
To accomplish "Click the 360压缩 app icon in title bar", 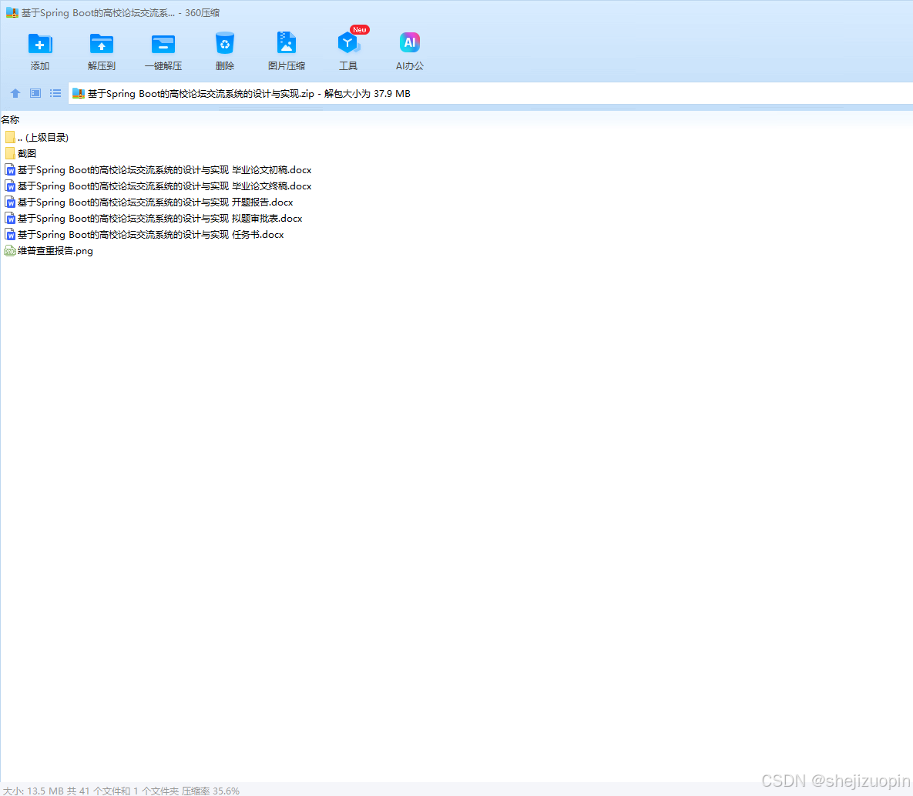I will coord(12,12).
